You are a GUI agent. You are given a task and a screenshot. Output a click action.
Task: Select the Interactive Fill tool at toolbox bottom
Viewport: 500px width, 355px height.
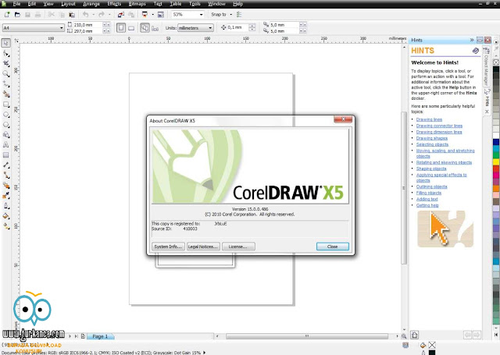pyautogui.click(x=5, y=226)
